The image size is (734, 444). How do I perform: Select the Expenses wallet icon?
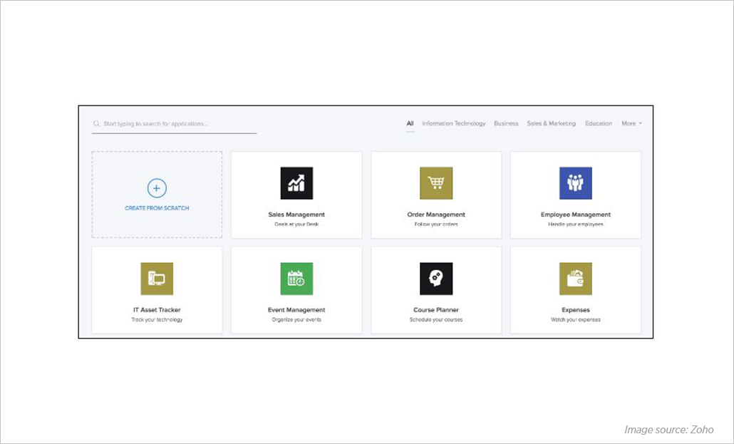(575, 279)
